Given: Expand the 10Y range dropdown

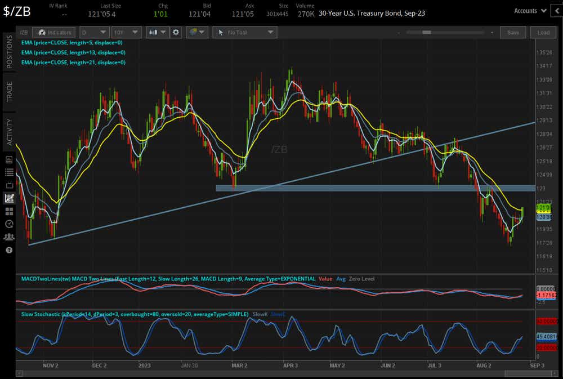Looking at the screenshot, I should click(126, 32).
